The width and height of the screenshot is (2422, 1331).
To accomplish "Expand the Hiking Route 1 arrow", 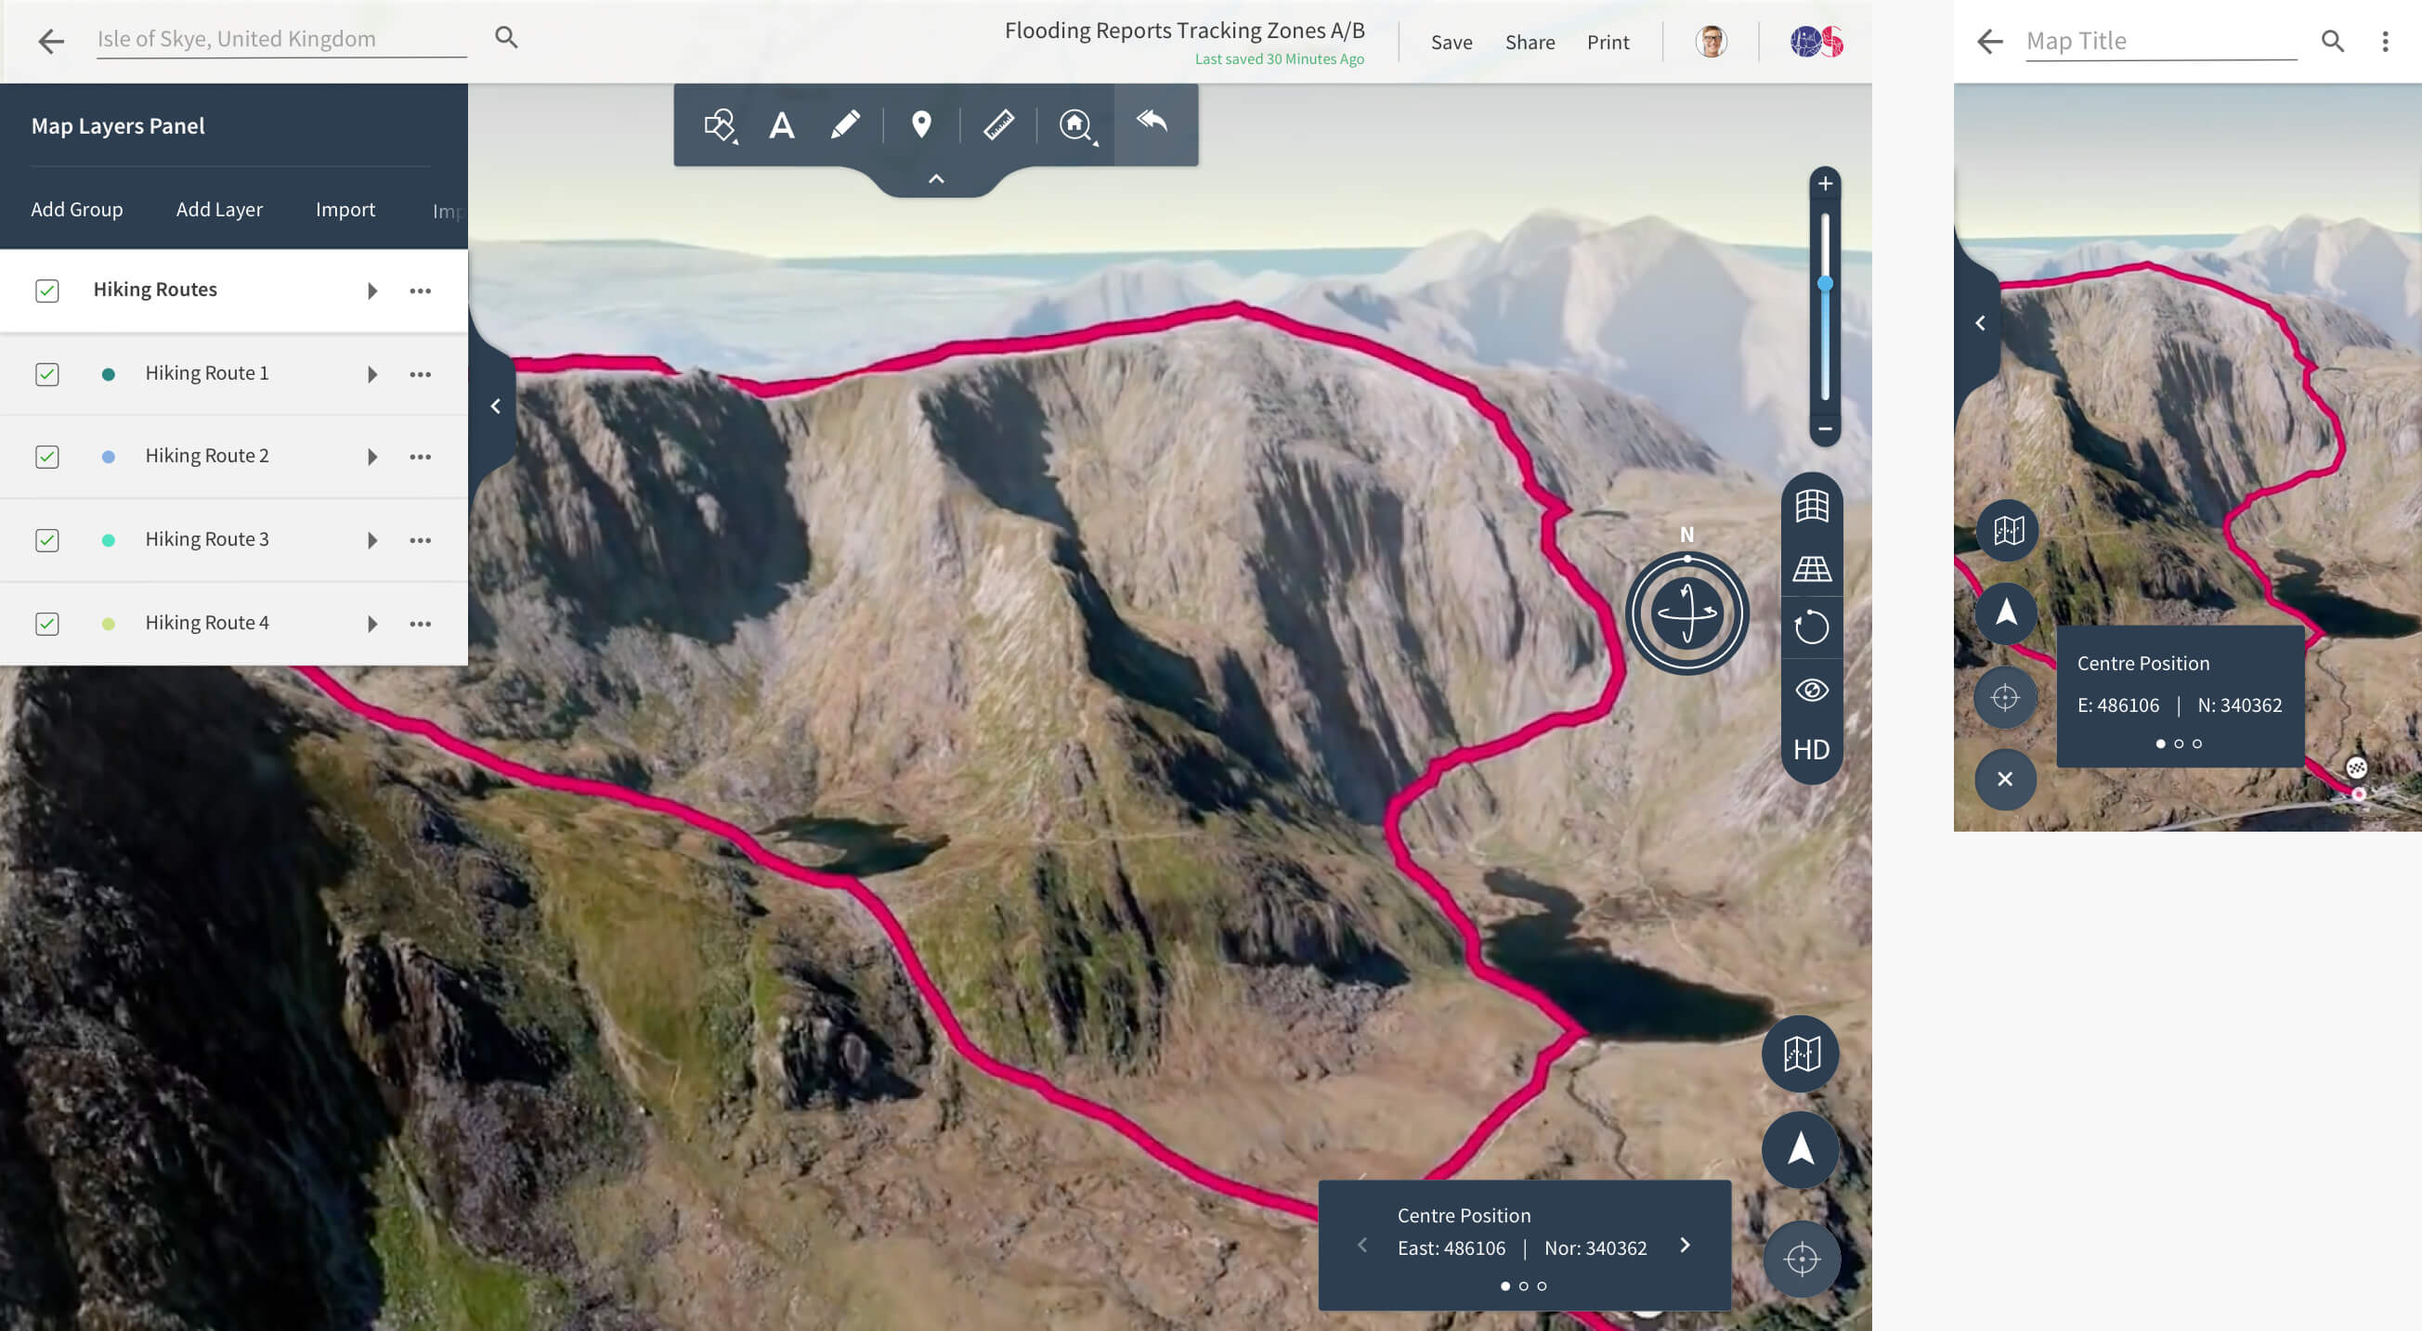I will [372, 374].
